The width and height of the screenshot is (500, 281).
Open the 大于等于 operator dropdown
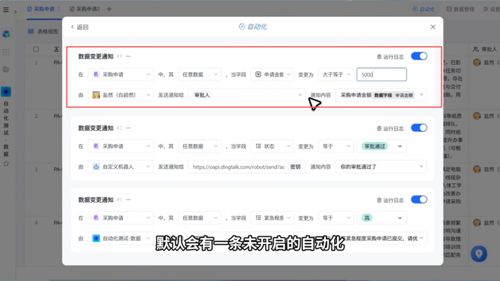(336, 74)
